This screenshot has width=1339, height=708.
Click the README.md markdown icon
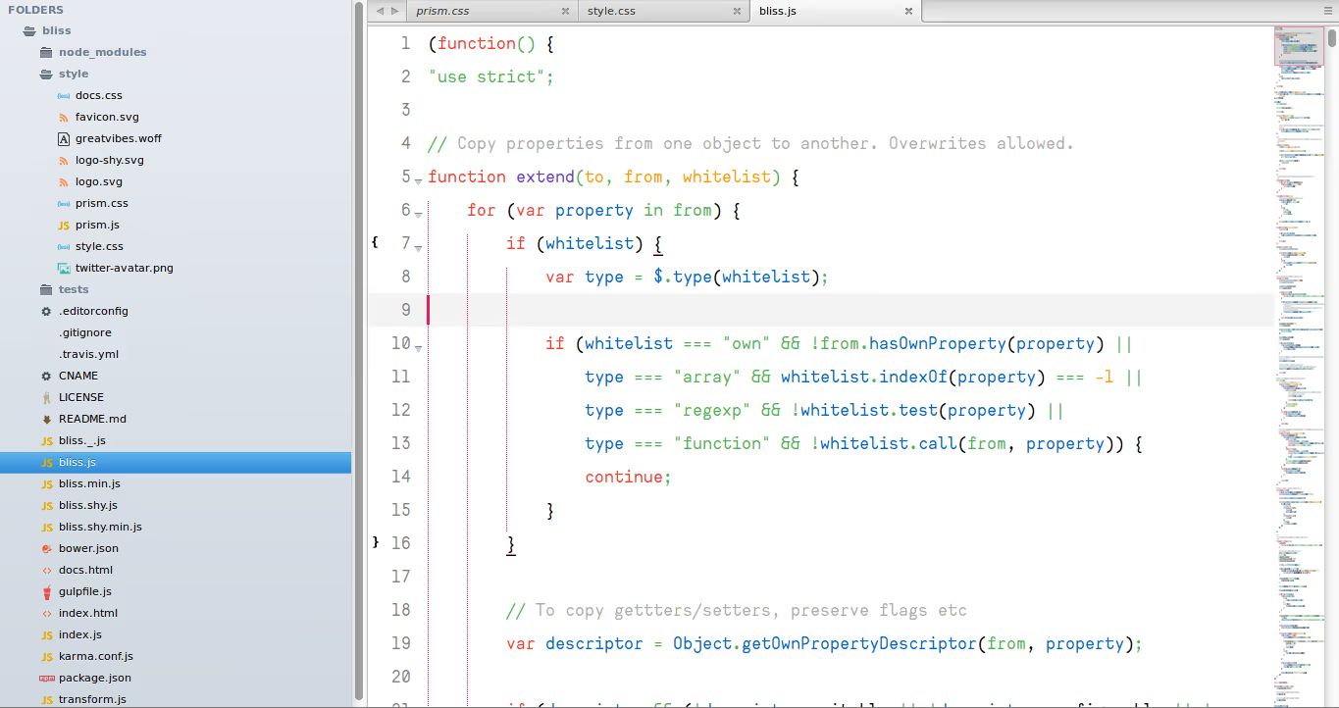tap(47, 419)
